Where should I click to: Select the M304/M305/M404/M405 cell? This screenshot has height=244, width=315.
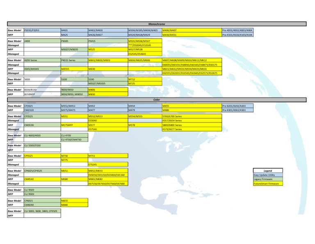(x=145, y=30)
